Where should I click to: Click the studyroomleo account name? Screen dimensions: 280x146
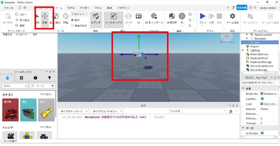pos(268,8)
